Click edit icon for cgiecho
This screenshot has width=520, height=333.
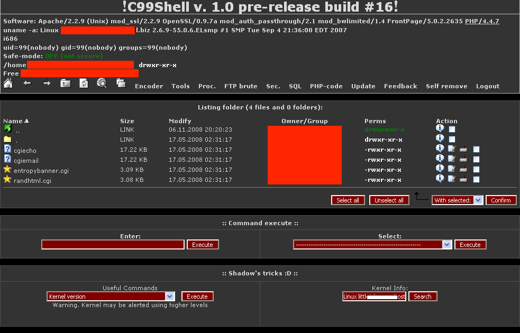click(x=452, y=149)
